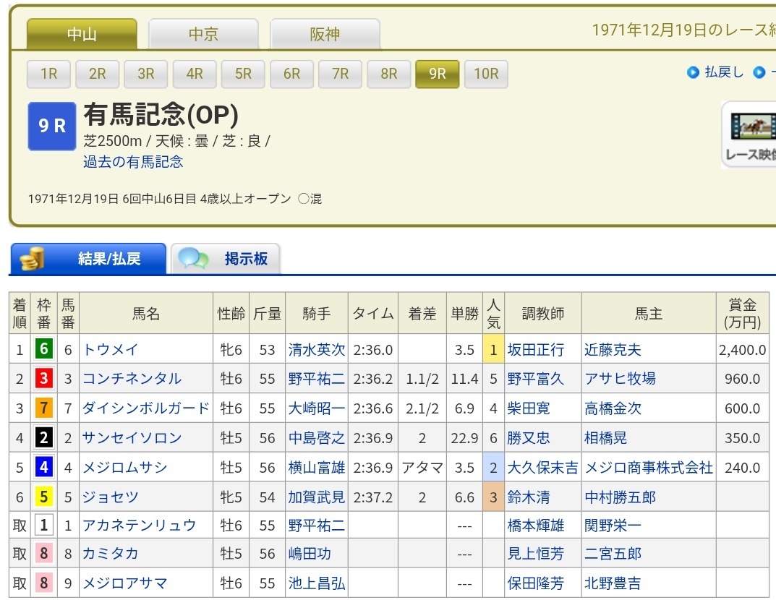
Task: Click the blue 9R race badge
Action: [x=52, y=126]
